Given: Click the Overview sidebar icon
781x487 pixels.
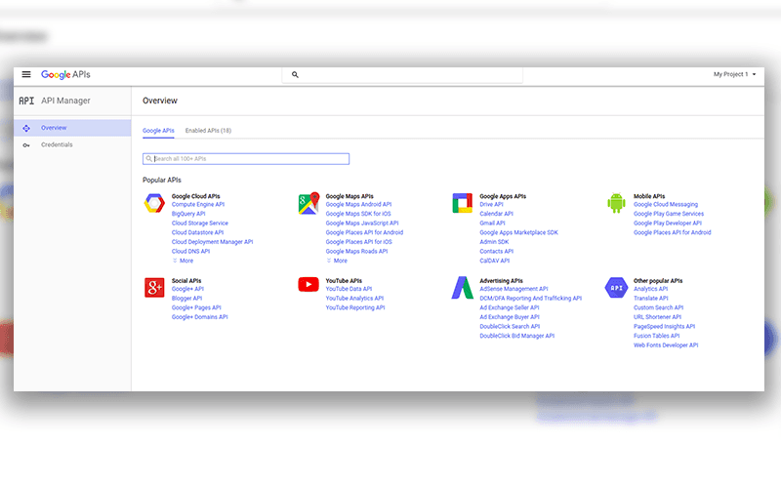Looking at the screenshot, I should [26, 128].
